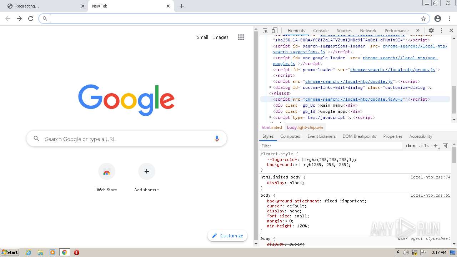The width and height of the screenshot is (457, 257).
Task: Close the DevTools panel
Action: tap(451, 30)
